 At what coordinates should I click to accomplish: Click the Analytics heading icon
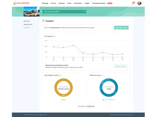(x=43, y=21)
